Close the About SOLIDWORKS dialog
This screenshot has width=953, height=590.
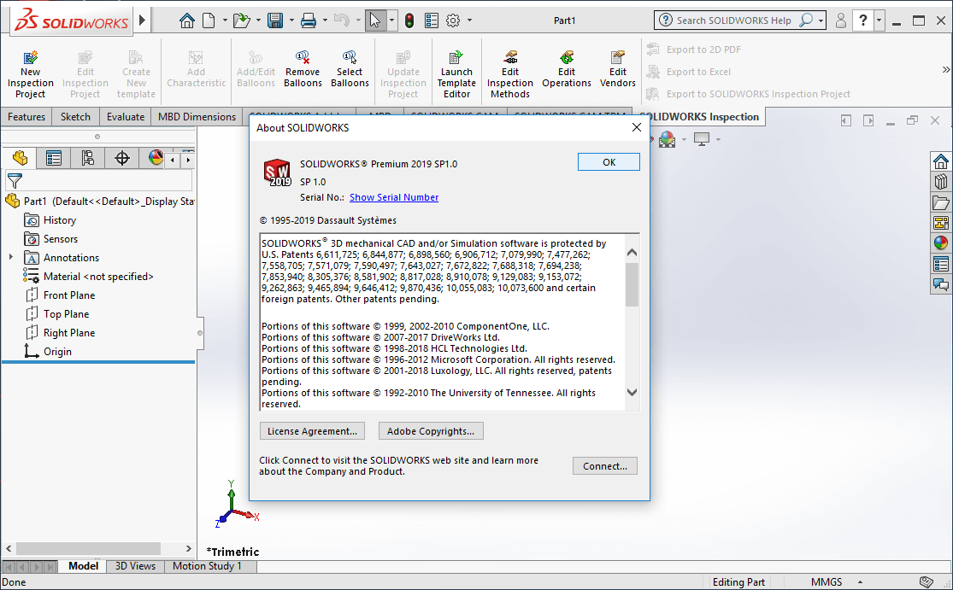637,127
